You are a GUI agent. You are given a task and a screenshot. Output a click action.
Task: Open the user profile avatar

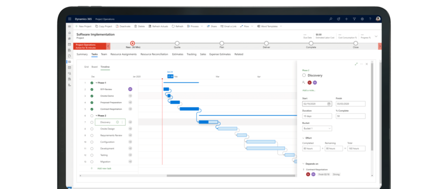point(378,19)
